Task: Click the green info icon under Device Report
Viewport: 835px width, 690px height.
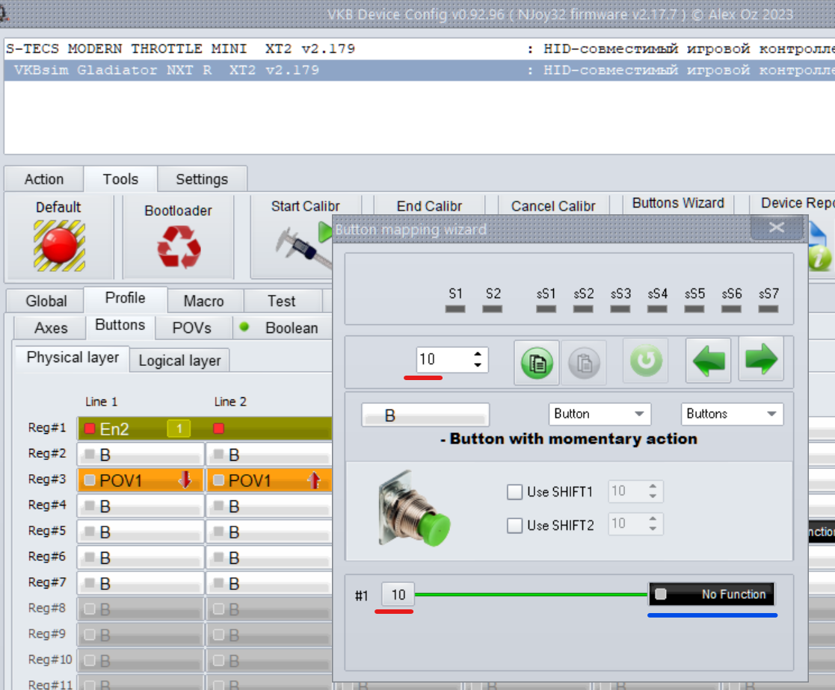Action: point(819,258)
